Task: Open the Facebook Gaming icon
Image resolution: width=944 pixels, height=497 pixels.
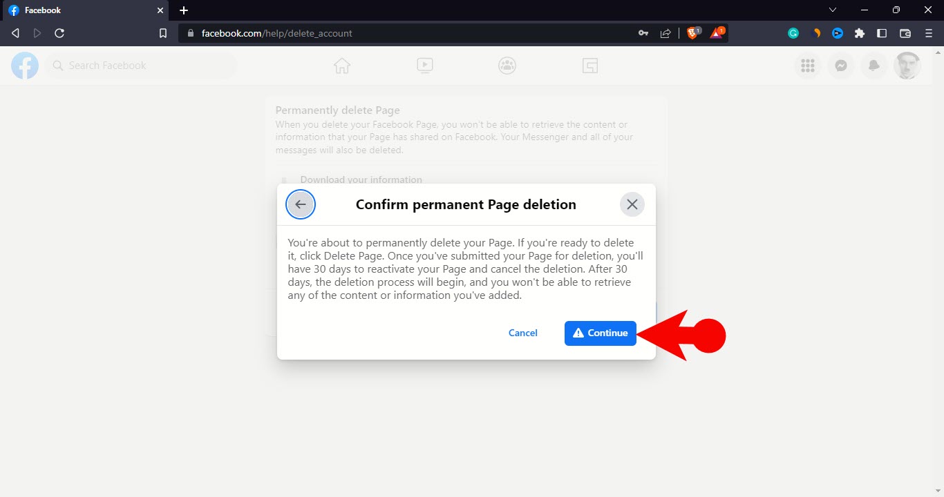Action: [x=589, y=66]
